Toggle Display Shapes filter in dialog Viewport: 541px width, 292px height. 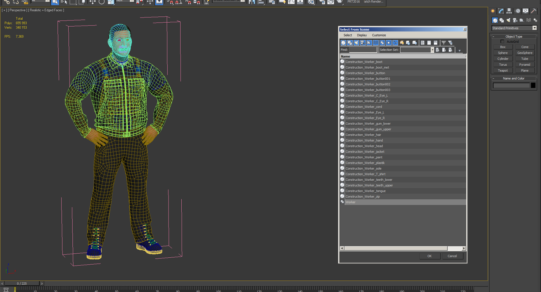tap(350, 43)
